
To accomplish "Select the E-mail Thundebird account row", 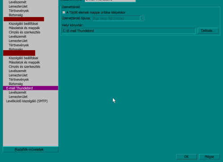I will [30, 88].
